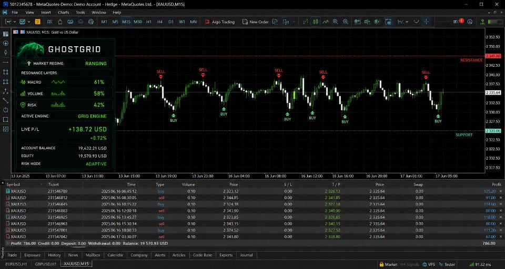Sort positions by the Profit column header
The height and width of the screenshot is (269, 505).
(x=496, y=184)
